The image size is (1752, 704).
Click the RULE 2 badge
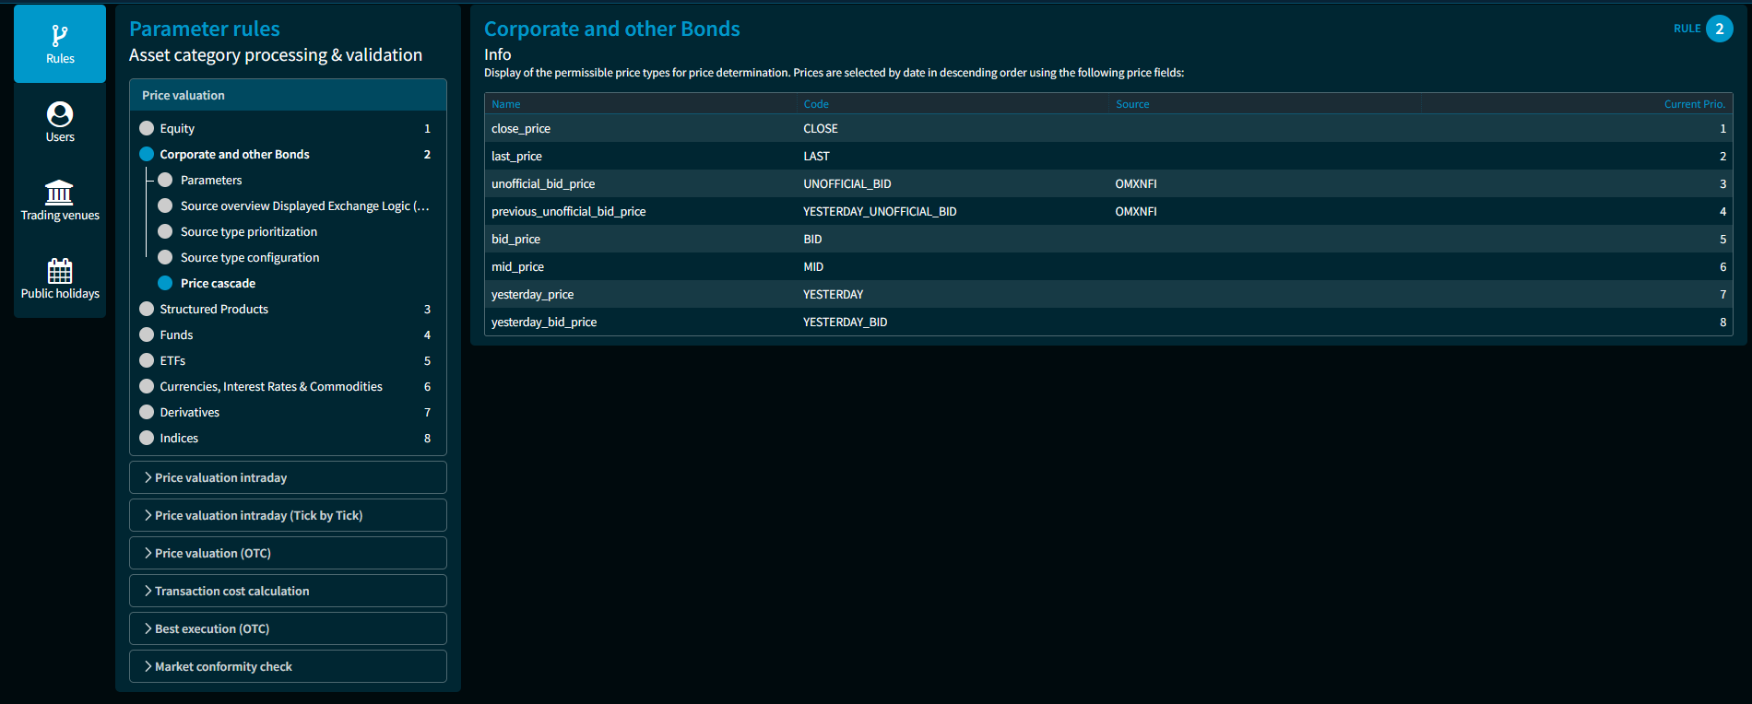[x=1719, y=29]
